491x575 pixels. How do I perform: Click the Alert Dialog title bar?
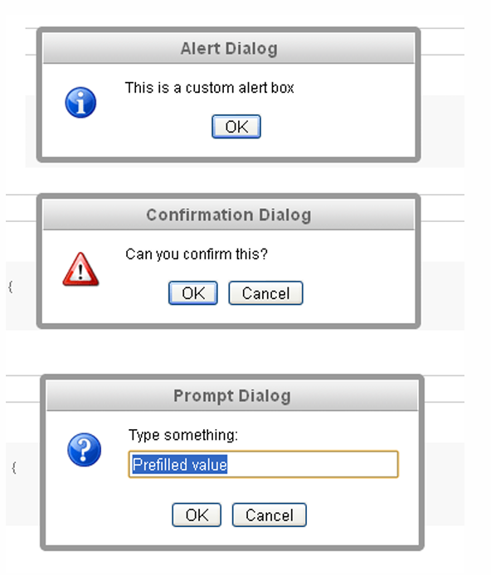coord(229,48)
